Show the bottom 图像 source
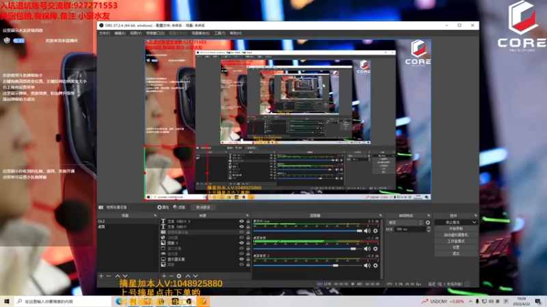Image resolution: width=547 pixels, height=307 pixels. (241, 265)
